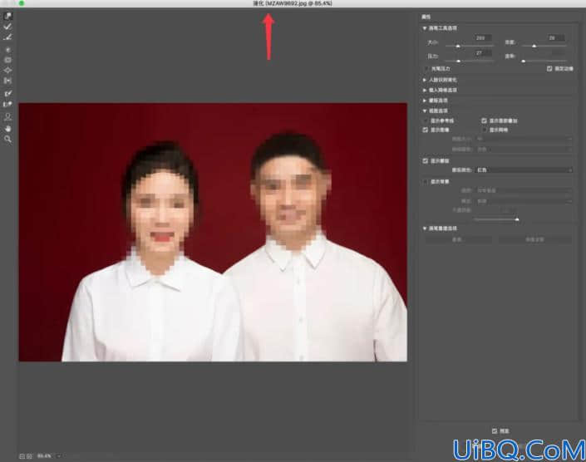This screenshot has height=462, width=586.
Task: Click the brush Size value field
Action: (482, 38)
